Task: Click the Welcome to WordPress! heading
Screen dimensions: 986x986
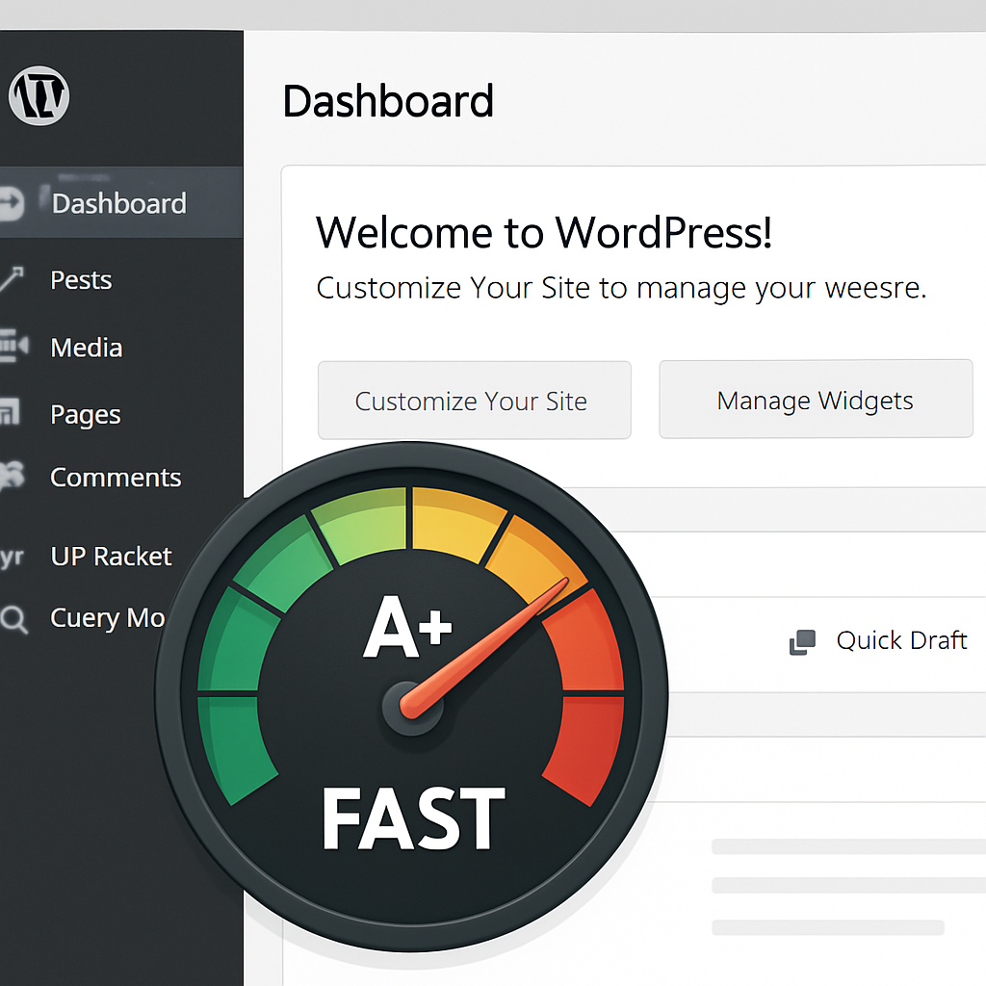Action: pyautogui.click(x=544, y=232)
